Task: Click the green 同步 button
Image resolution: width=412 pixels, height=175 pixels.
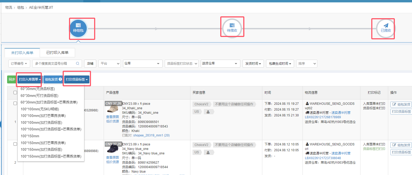Action: (12, 79)
